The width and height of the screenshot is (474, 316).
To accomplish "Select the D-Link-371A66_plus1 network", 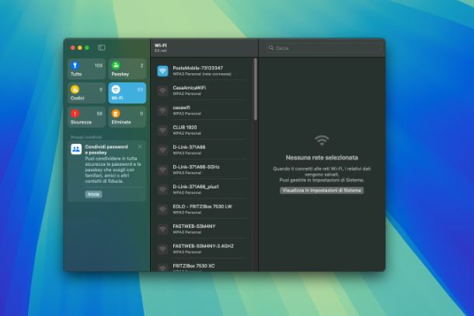I will point(203,189).
